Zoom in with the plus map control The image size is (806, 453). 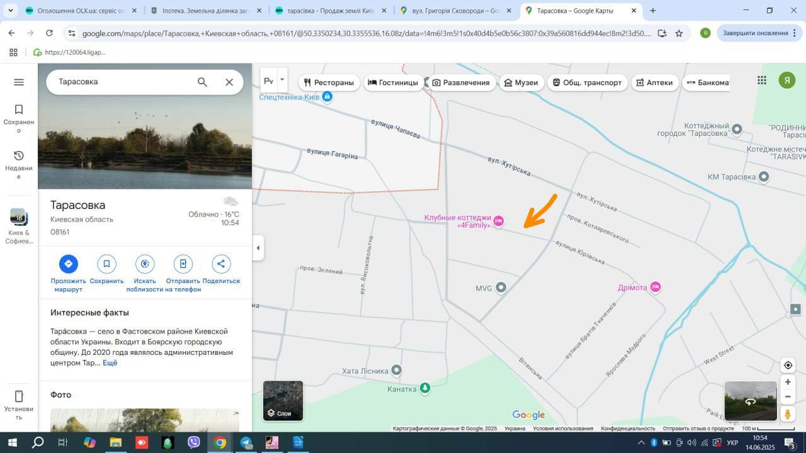pyautogui.click(x=788, y=382)
